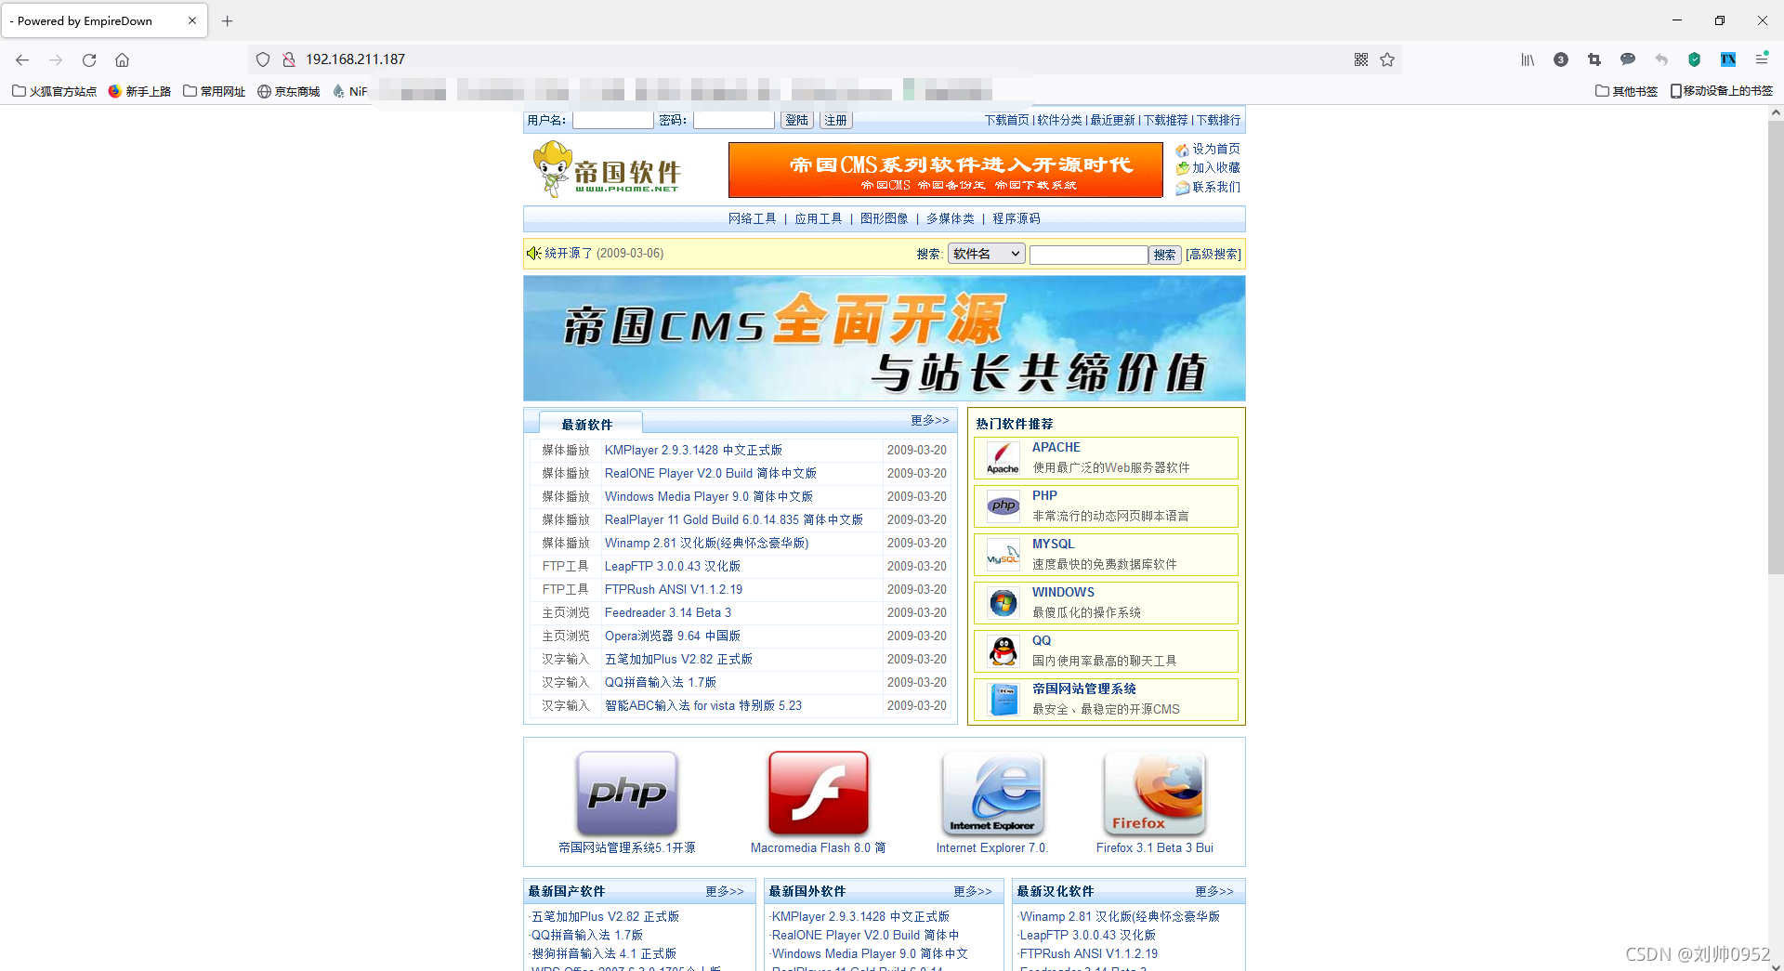Click the chat bubble extension icon

coord(1628,59)
